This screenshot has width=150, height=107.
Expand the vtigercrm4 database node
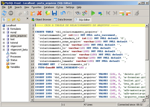[4, 46]
